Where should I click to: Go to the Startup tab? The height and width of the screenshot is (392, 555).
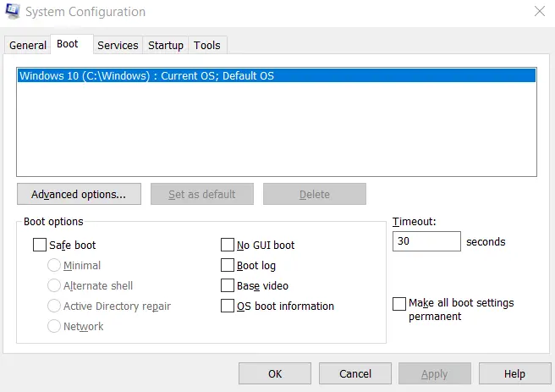165,45
